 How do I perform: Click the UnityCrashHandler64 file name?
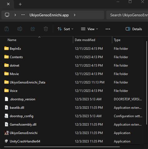pos(25,141)
